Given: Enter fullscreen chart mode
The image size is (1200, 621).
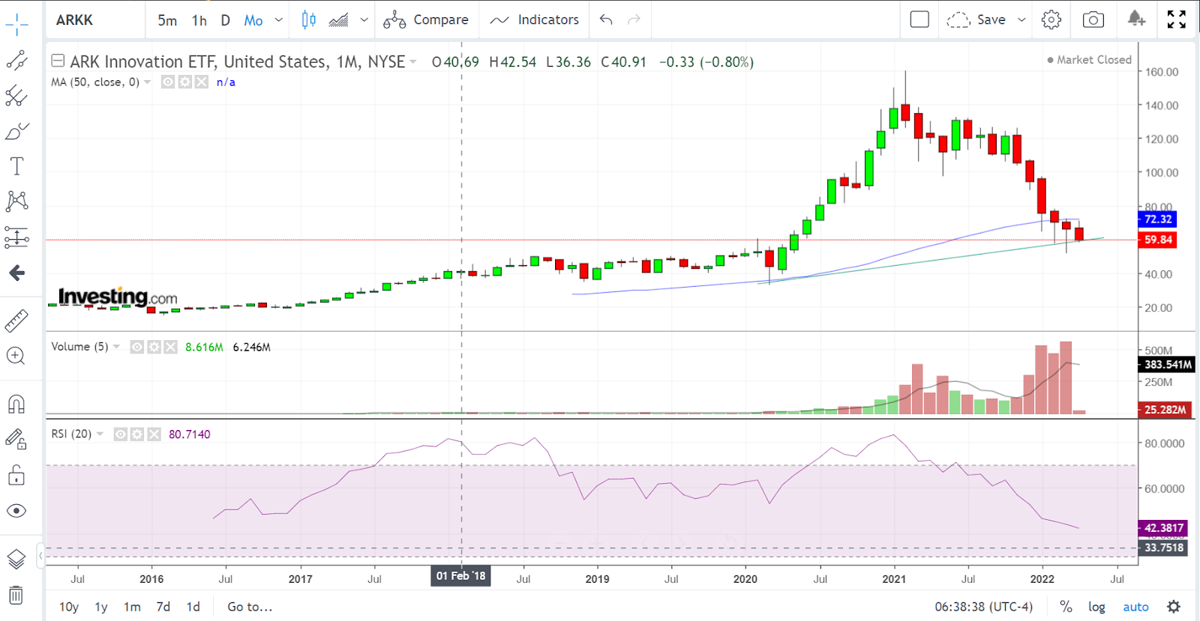Looking at the screenshot, I should pyautogui.click(x=1177, y=20).
